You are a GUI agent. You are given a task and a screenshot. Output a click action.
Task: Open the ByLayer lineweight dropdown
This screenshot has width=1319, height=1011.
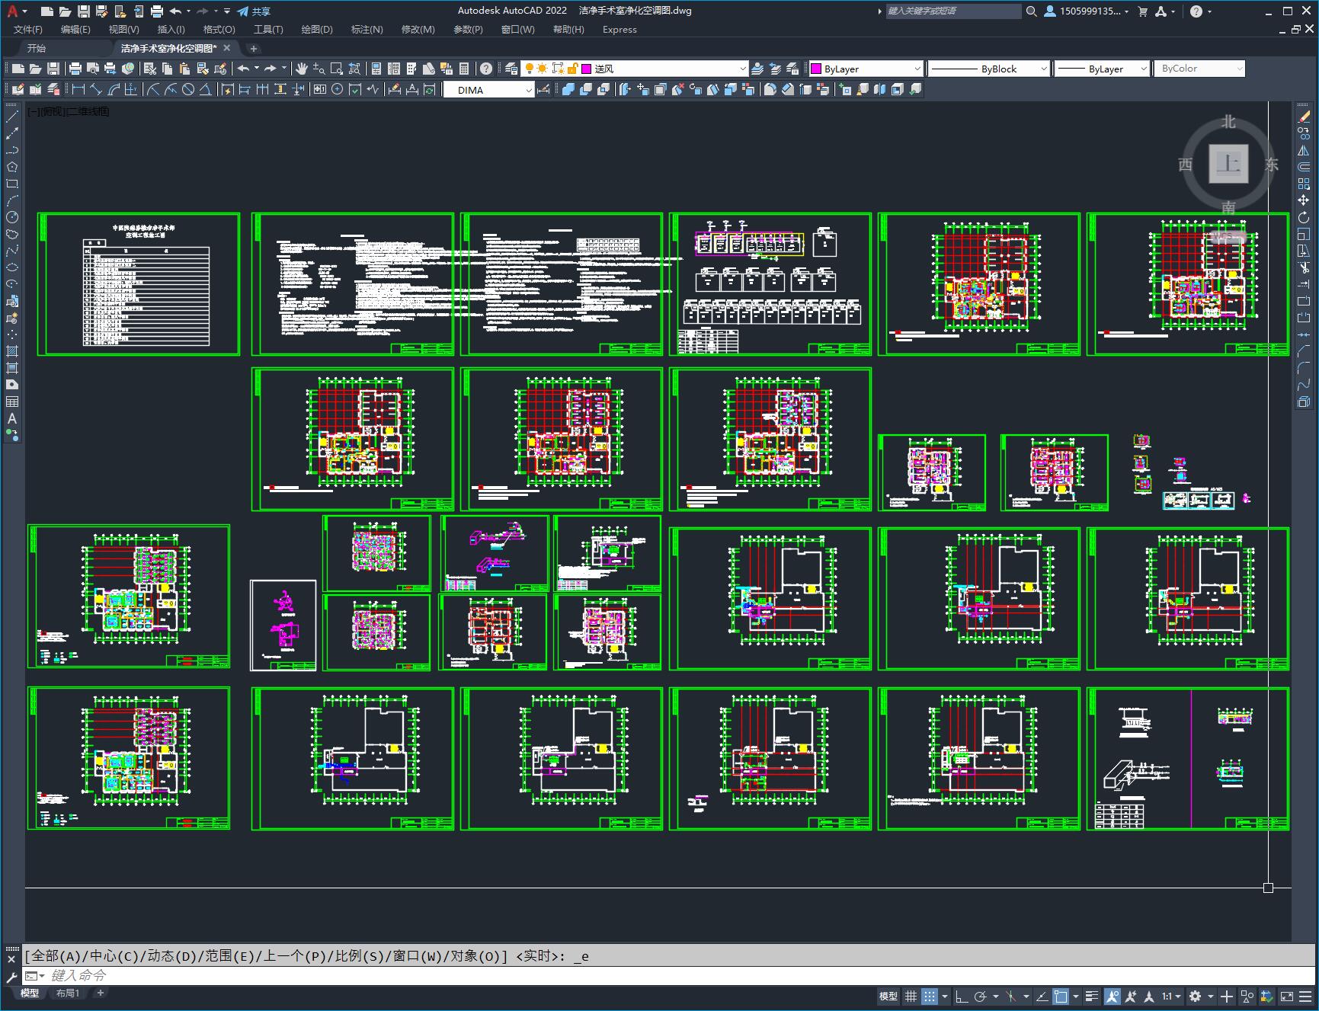1102,69
